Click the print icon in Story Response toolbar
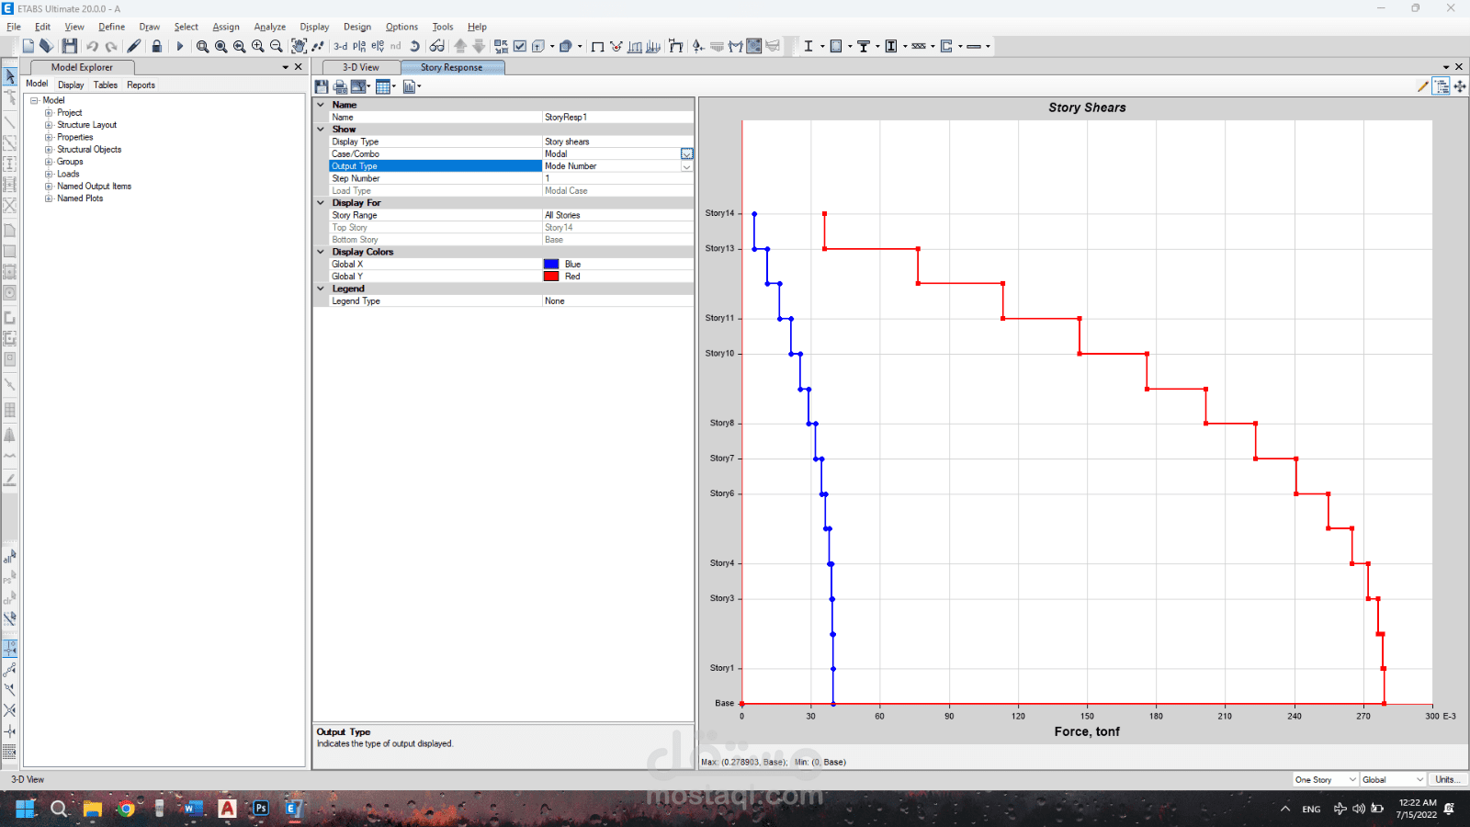The height and width of the screenshot is (827, 1470). point(340,86)
